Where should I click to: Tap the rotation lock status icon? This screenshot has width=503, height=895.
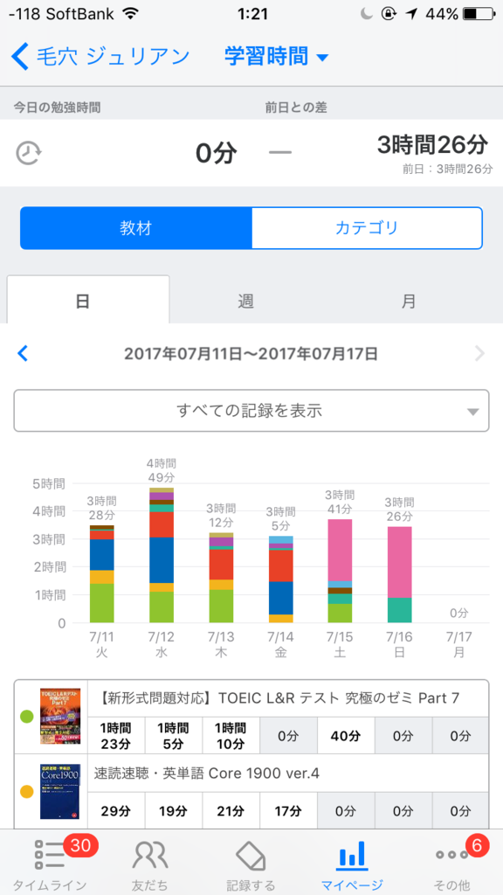click(390, 14)
